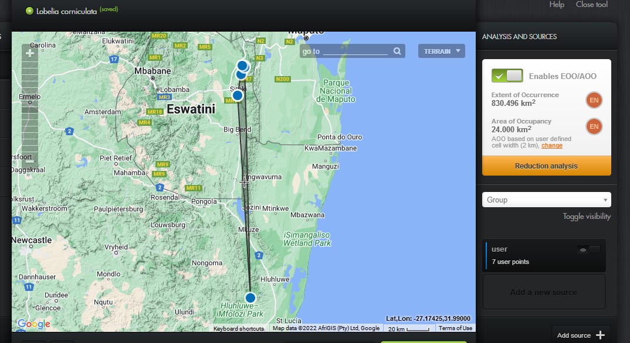Image resolution: width=630 pixels, height=343 pixels.
Task: Toggle the Enables EOO/AOO switch
Action: pos(507,76)
